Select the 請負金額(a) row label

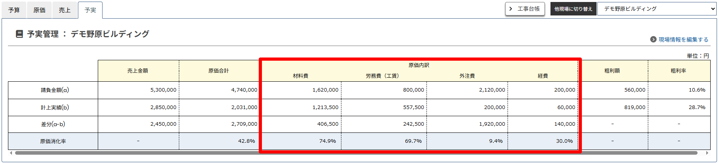click(x=54, y=90)
